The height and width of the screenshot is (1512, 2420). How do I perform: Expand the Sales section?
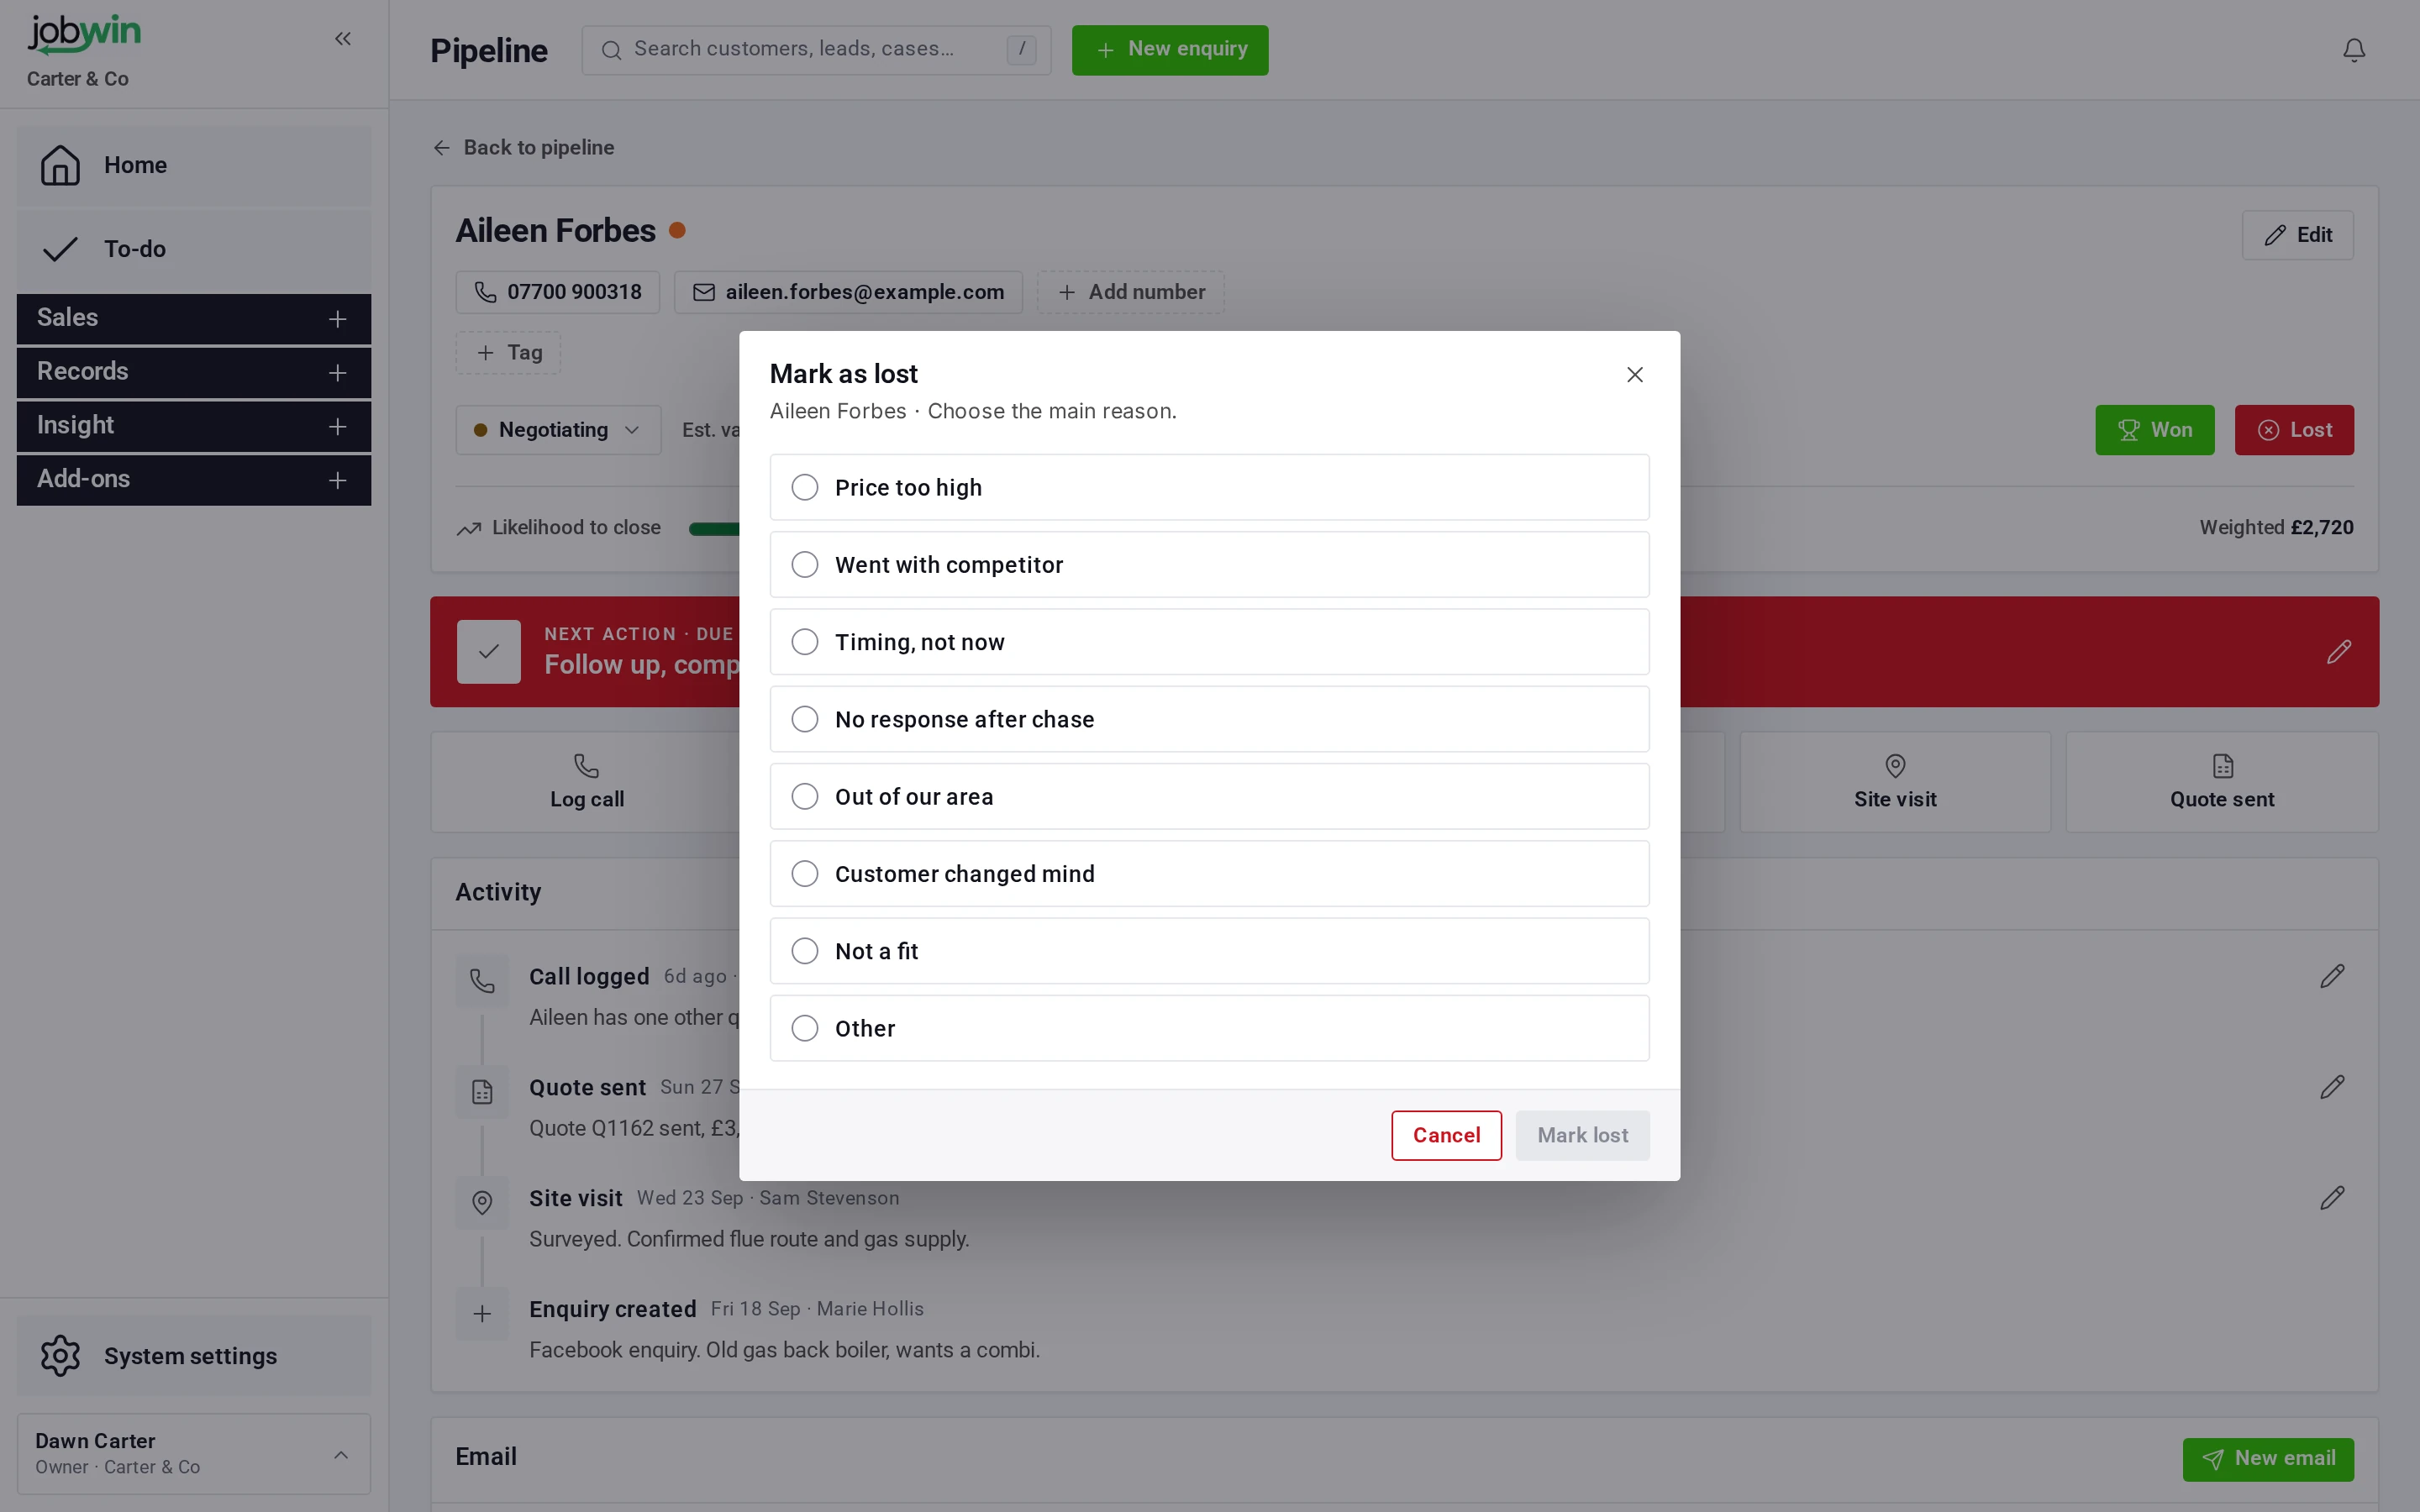coord(194,318)
